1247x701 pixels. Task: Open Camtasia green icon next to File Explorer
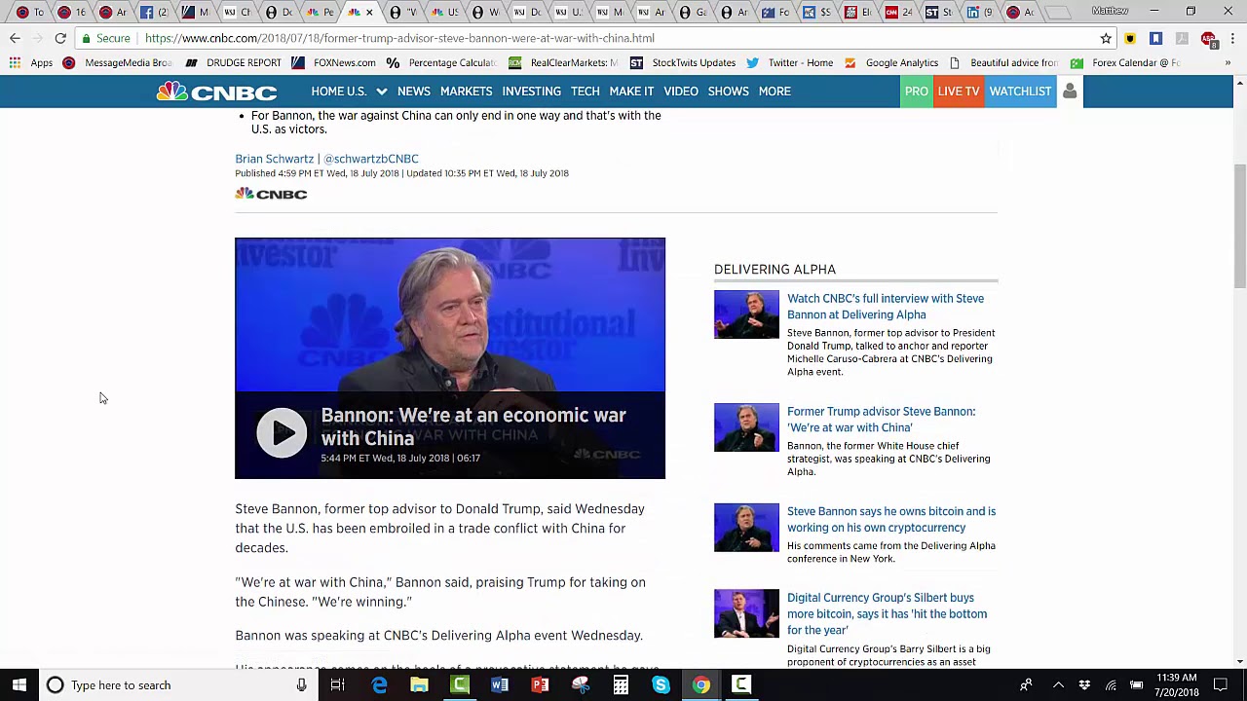[460, 685]
